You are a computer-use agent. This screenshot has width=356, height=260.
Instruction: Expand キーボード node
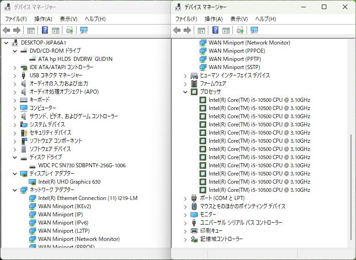15,100
